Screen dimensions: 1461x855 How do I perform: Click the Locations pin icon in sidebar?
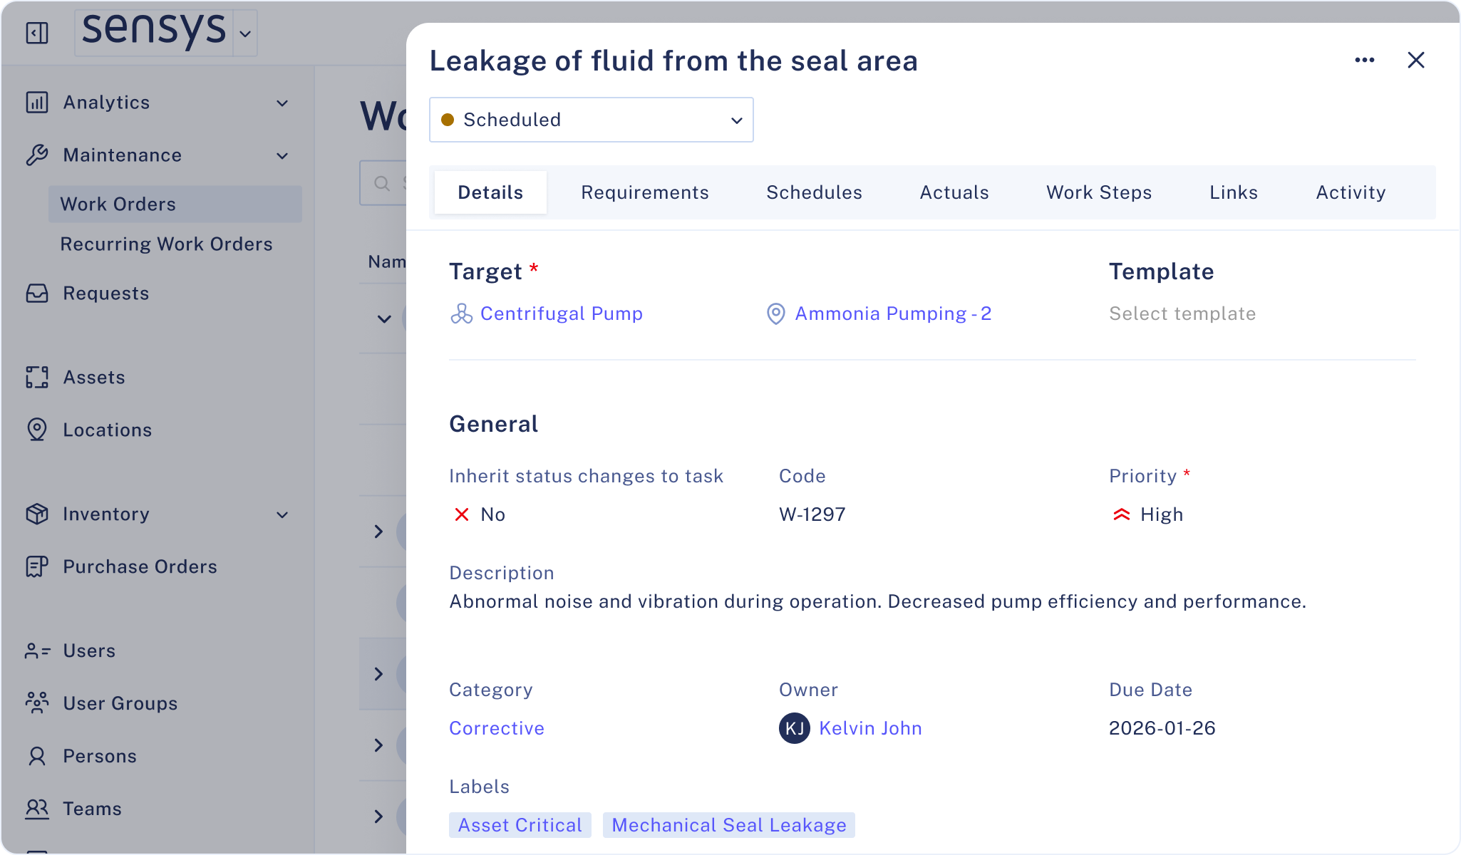37,430
